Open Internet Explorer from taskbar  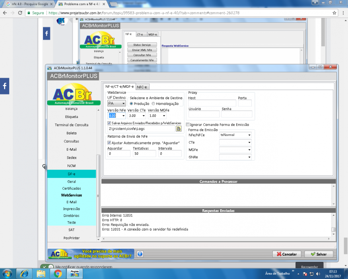click(24, 273)
